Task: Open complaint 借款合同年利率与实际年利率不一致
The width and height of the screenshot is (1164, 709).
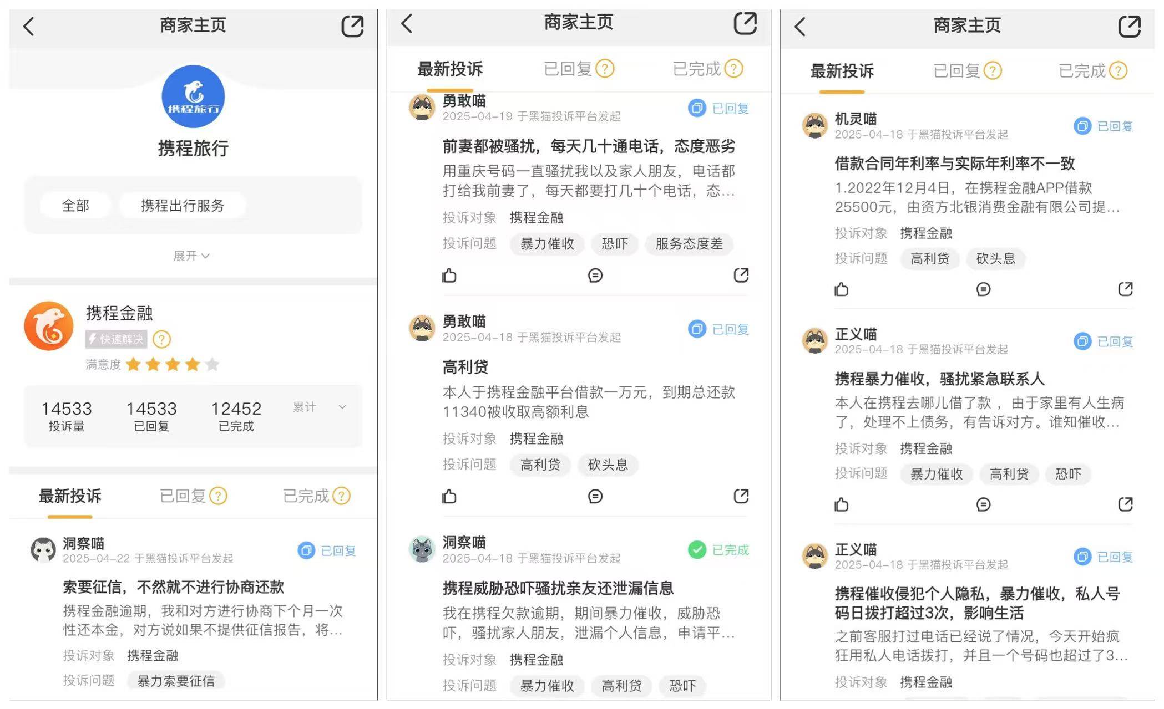Action: (955, 163)
